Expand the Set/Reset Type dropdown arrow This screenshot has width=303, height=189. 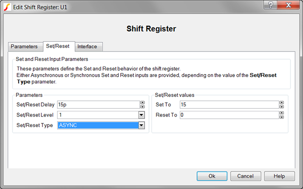pos(141,125)
